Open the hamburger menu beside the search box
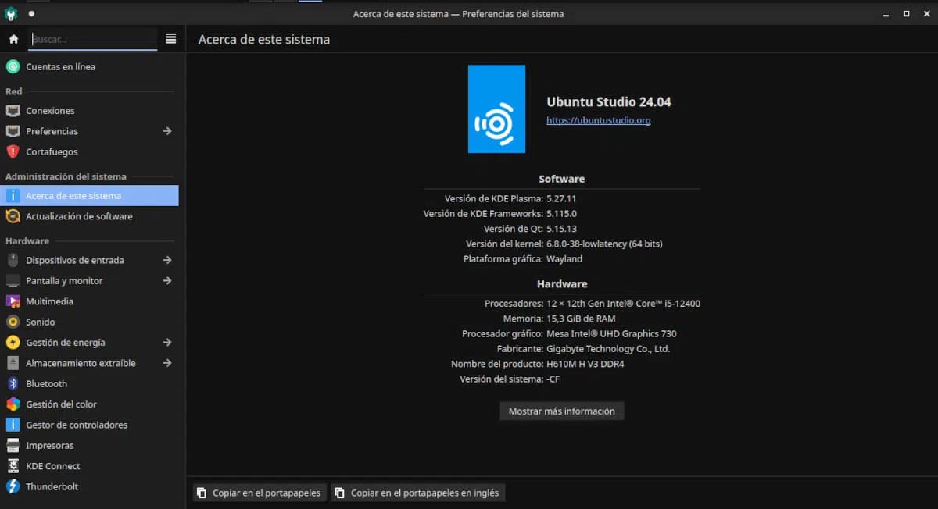 pyautogui.click(x=170, y=39)
